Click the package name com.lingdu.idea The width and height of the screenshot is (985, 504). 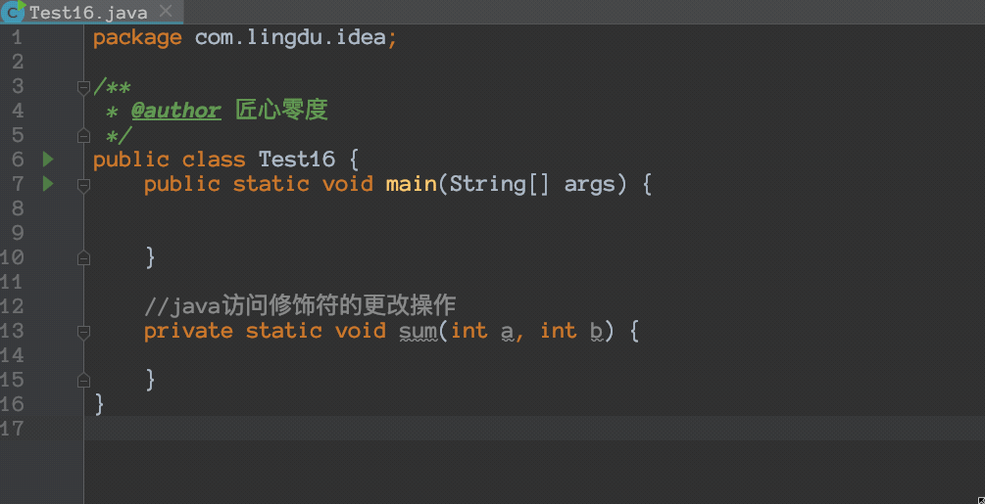(x=289, y=37)
